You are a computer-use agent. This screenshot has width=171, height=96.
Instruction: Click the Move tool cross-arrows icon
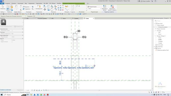(45, 10)
